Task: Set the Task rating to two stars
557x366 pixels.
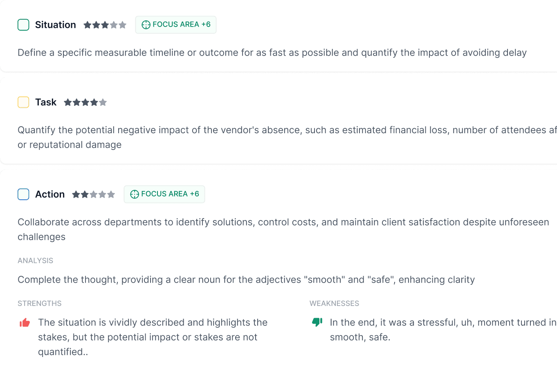Action: 76,102
